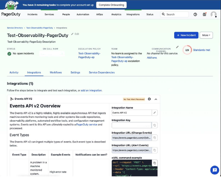This screenshot has width=221, height=177.
Task: Collapse the Events API V2 integration panel
Action: tap(156, 99)
